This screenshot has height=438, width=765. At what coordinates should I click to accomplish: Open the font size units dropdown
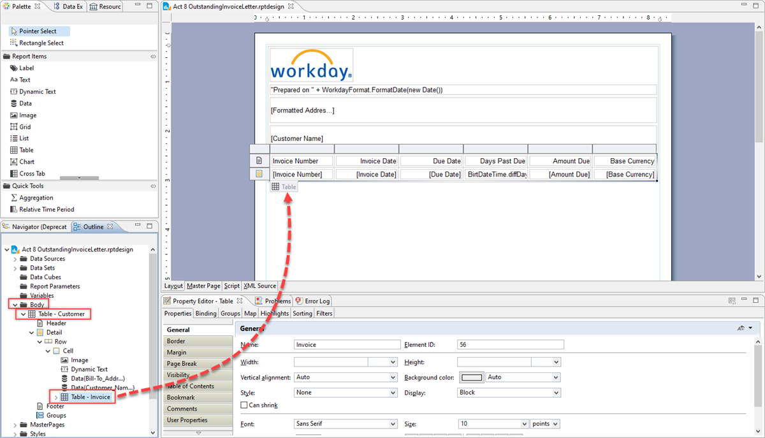555,424
